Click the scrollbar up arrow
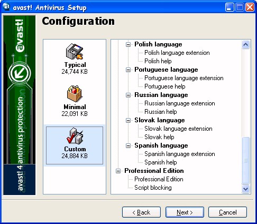 click(x=245, y=45)
